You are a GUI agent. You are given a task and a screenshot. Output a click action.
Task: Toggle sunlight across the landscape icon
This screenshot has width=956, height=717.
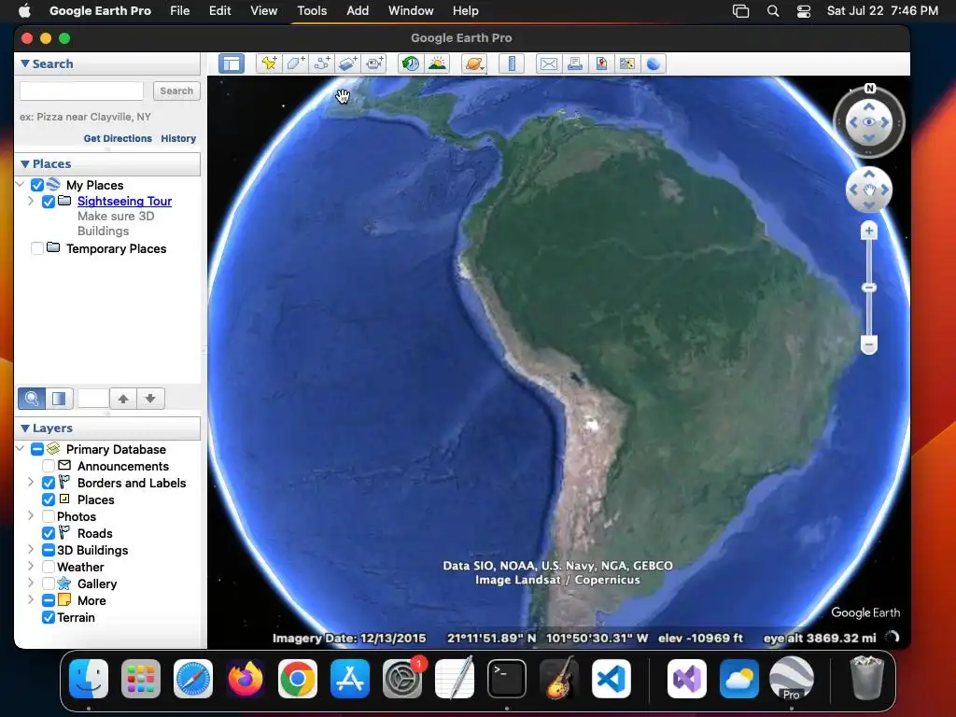[x=437, y=63]
